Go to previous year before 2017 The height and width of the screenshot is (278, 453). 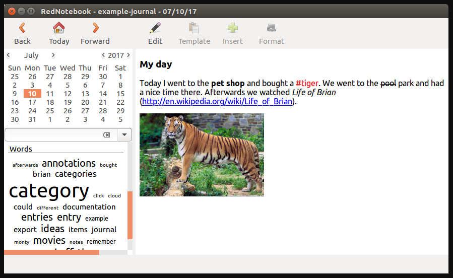pos(103,55)
